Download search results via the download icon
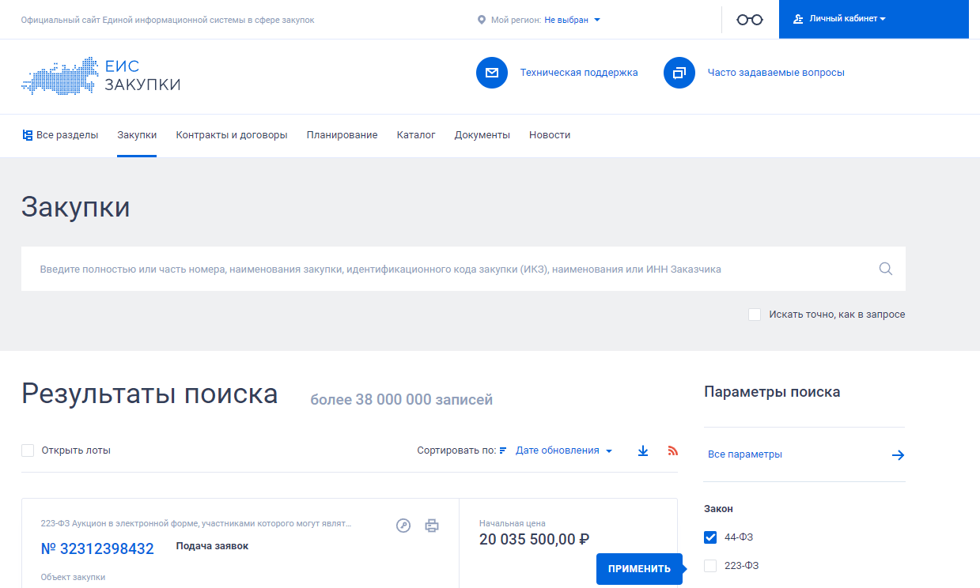The image size is (980, 588). pyautogui.click(x=642, y=450)
